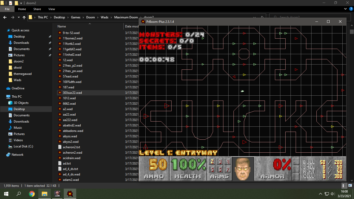Open pinned Documents under Quick access

point(22,49)
